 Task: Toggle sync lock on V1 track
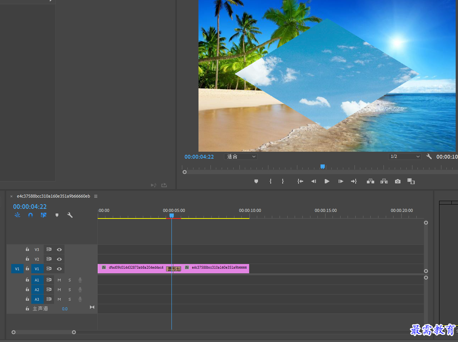point(49,269)
